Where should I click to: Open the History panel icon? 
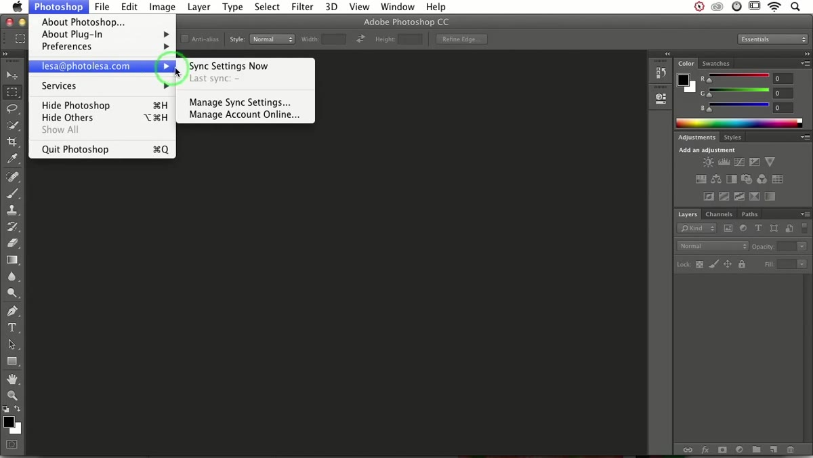point(661,73)
